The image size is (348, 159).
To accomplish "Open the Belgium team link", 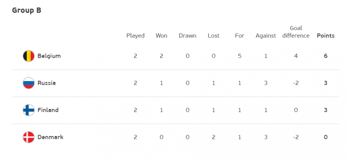I will (x=49, y=56).
